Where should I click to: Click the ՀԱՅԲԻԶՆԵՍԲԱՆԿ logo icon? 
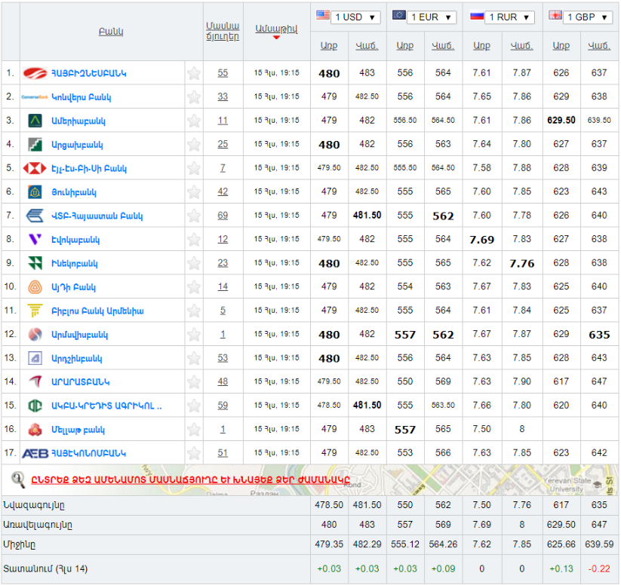pos(35,73)
